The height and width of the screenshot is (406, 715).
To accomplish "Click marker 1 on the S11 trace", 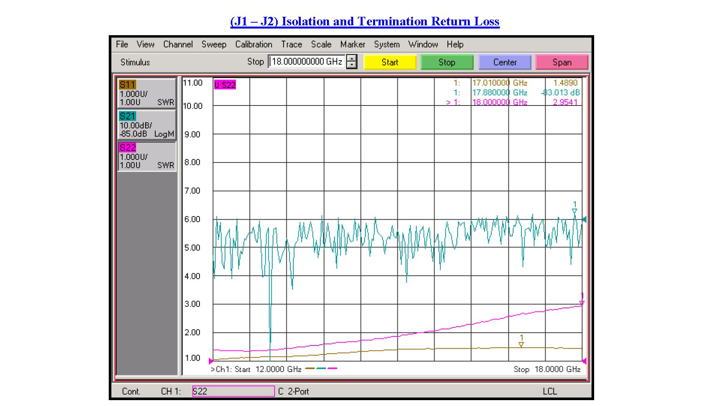I will point(521,344).
